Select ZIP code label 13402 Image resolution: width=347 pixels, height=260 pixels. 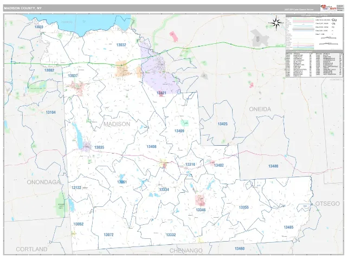pos(219,165)
